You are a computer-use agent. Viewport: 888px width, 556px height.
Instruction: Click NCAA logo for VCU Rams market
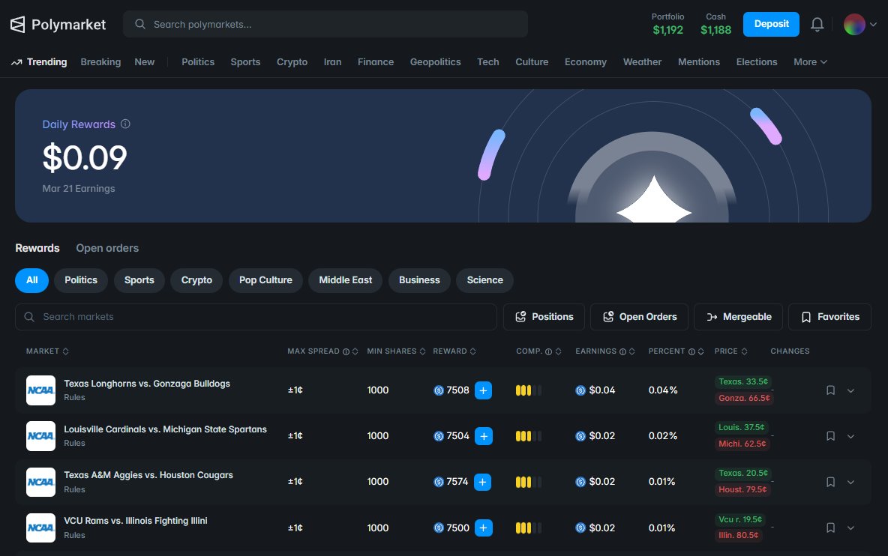tap(40, 528)
